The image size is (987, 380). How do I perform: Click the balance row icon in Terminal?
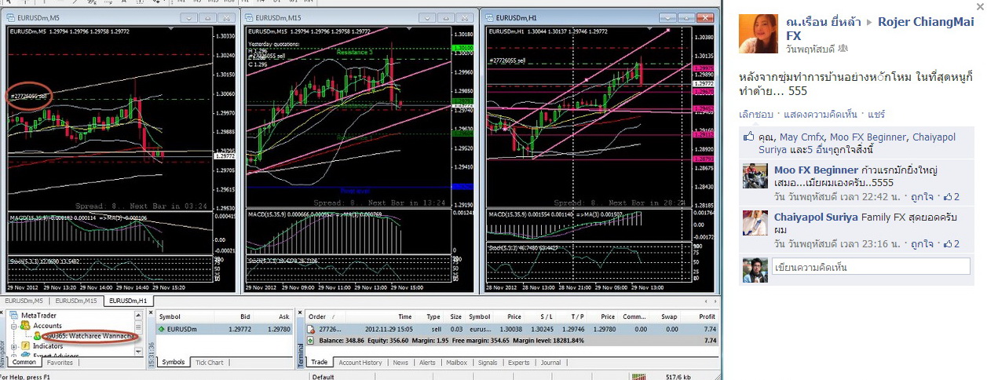pos(311,341)
